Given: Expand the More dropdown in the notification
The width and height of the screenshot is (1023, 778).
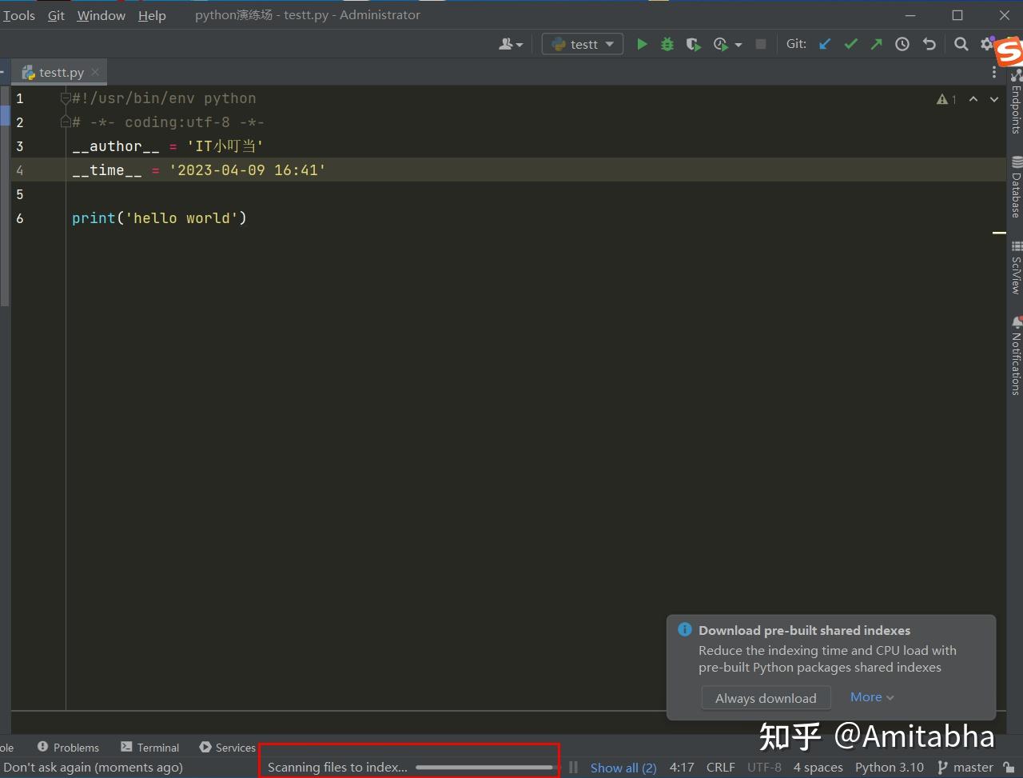Looking at the screenshot, I should [871, 696].
